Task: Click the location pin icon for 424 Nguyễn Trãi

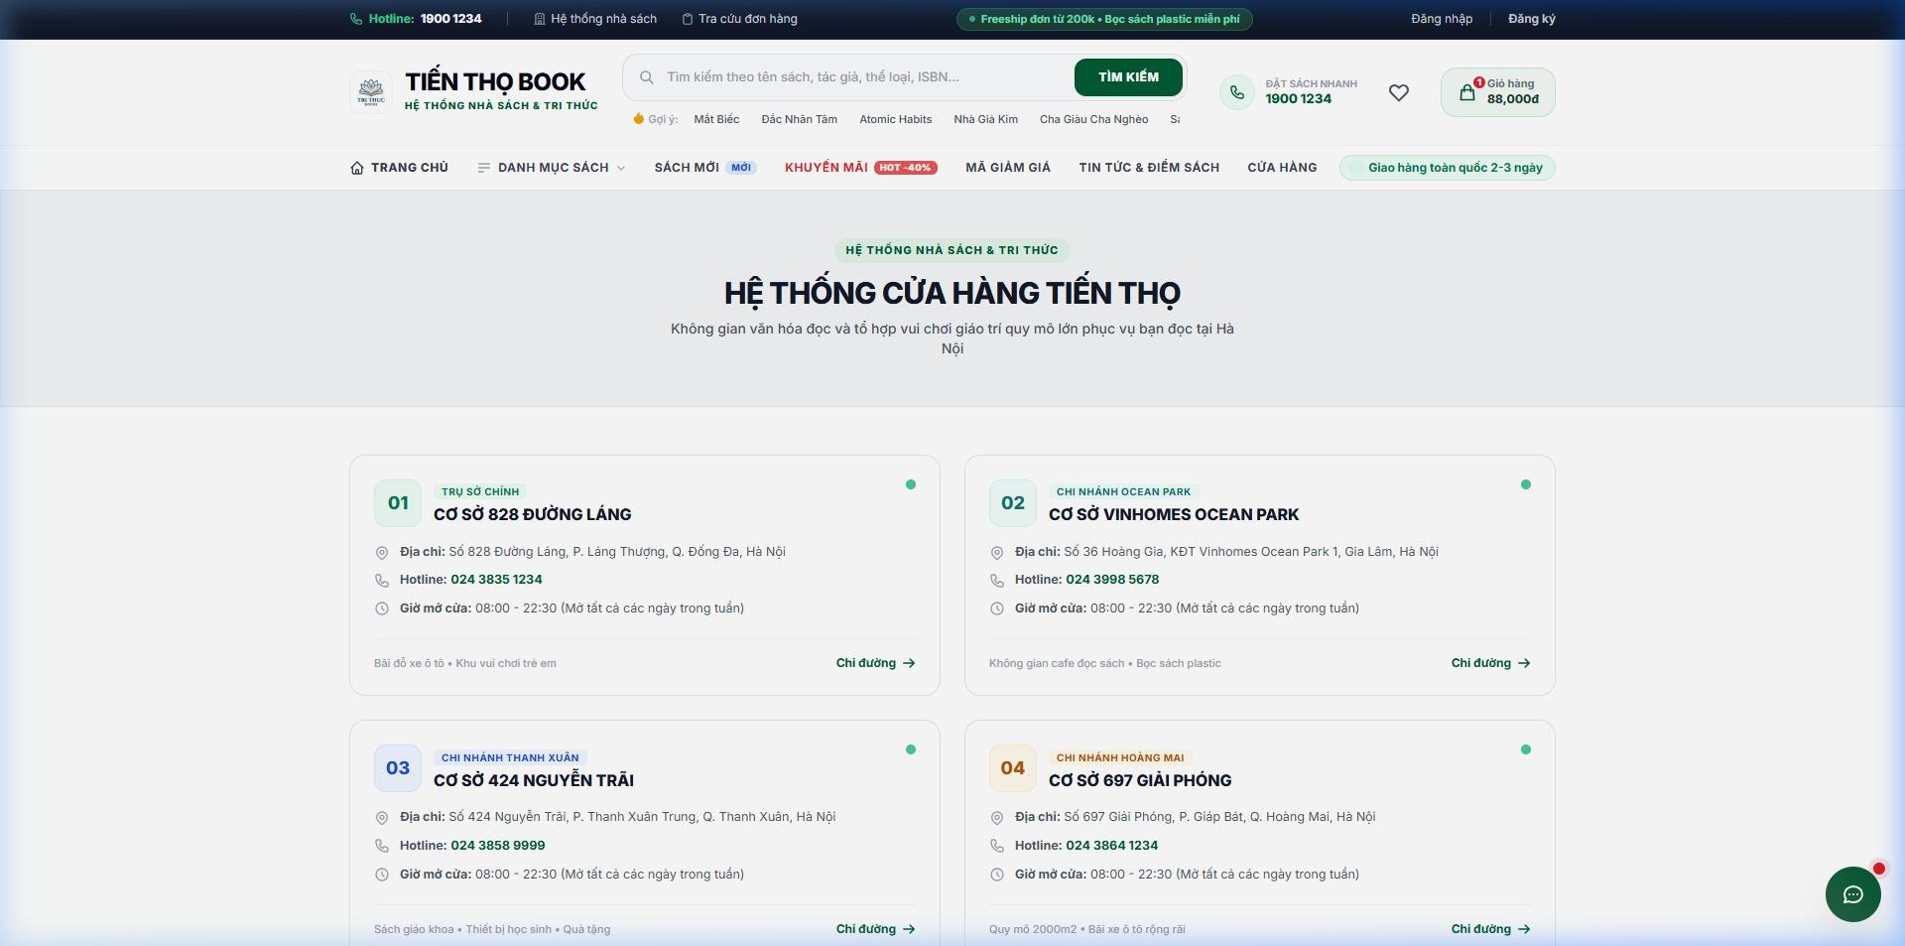Action: [x=382, y=818]
